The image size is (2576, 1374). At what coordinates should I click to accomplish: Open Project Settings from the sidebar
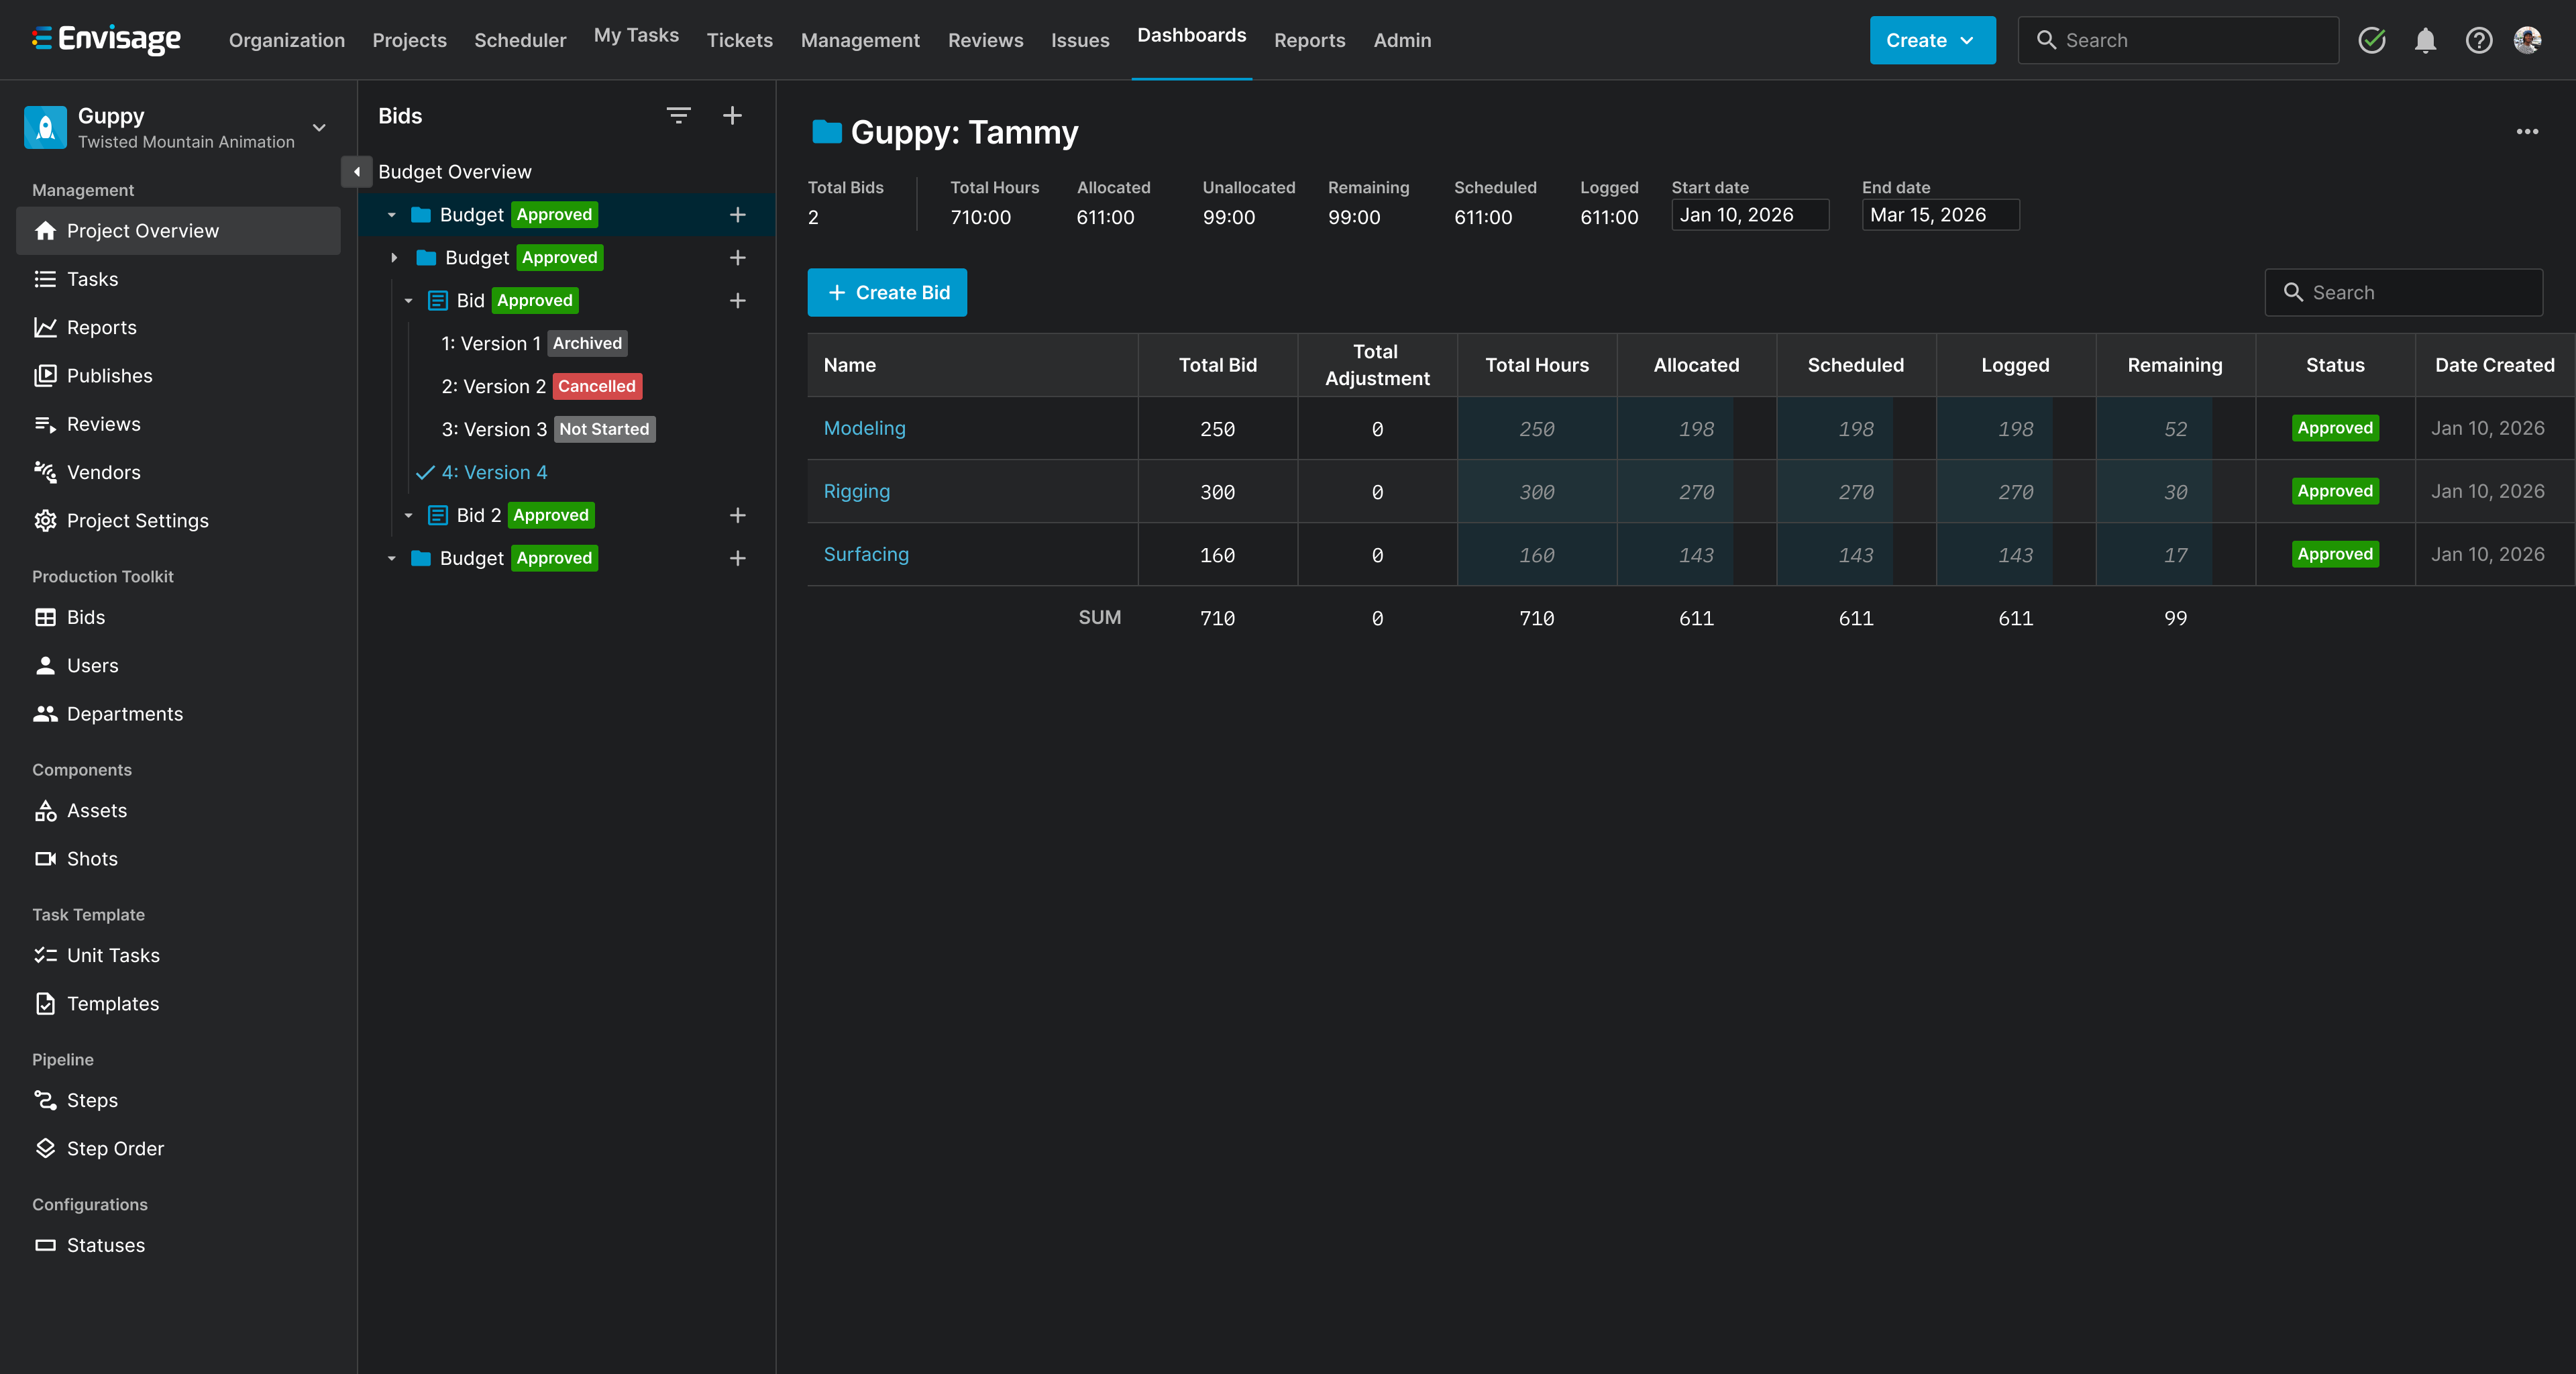coord(138,520)
